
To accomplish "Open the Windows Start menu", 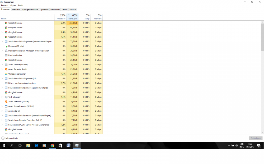I will click(4, 145).
